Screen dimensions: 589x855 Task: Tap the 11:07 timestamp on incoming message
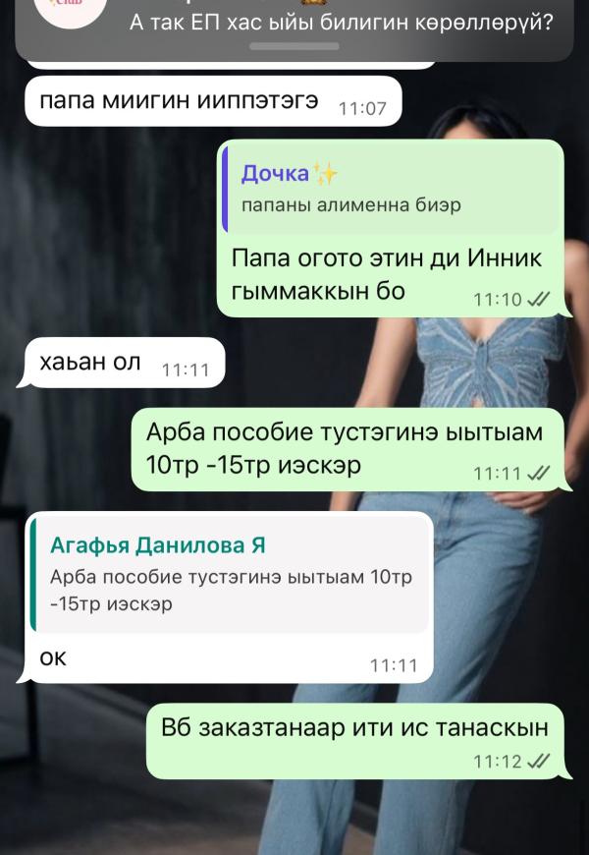pyautogui.click(x=362, y=108)
